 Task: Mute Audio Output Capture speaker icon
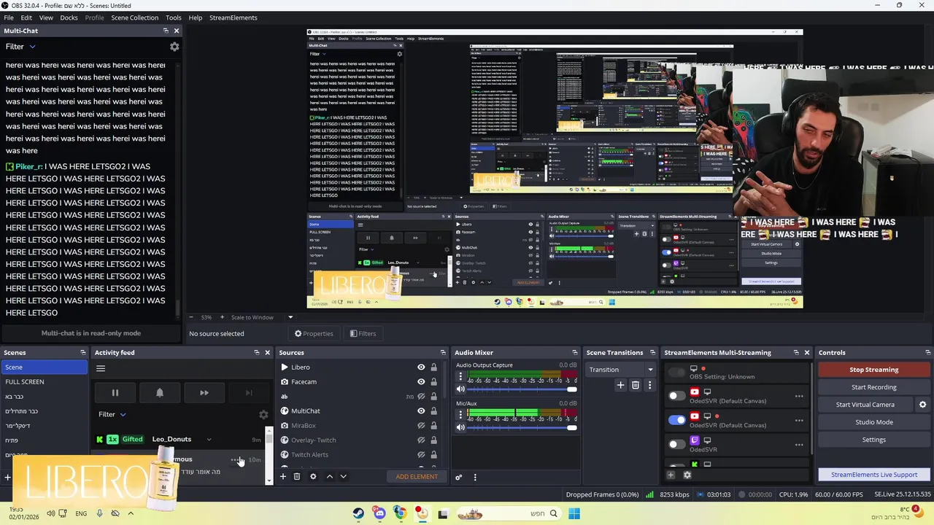tap(460, 389)
